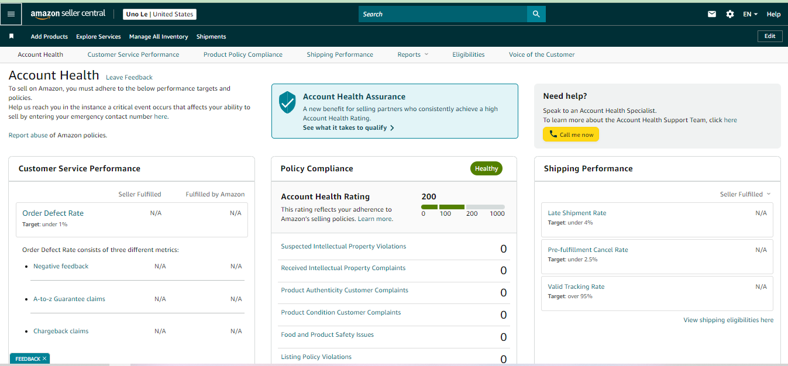Click the Learn more link
The height and width of the screenshot is (366, 788).
pyautogui.click(x=375, y=219)
